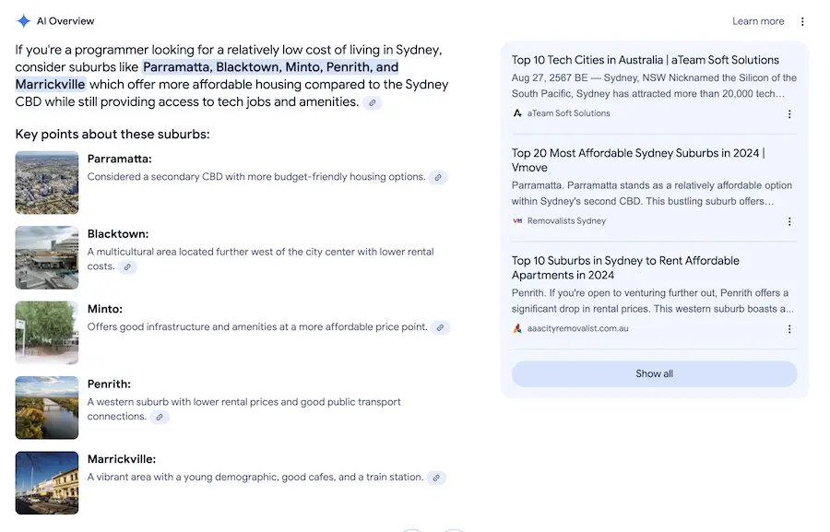Click the Penrith suburb thumbnail image
The image size is (830, 532).
point(46,408)
